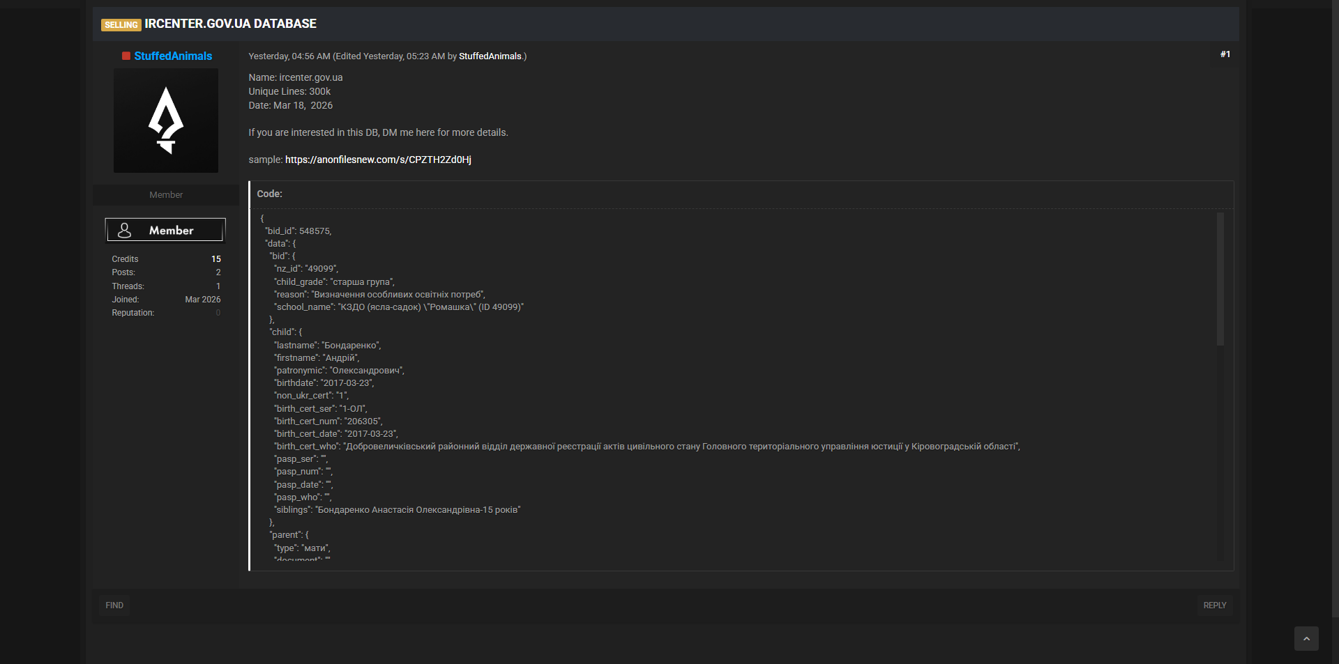Click the user silhouette icon in Member badge
Screen dimensions: 1339x664
click(125, 230)
